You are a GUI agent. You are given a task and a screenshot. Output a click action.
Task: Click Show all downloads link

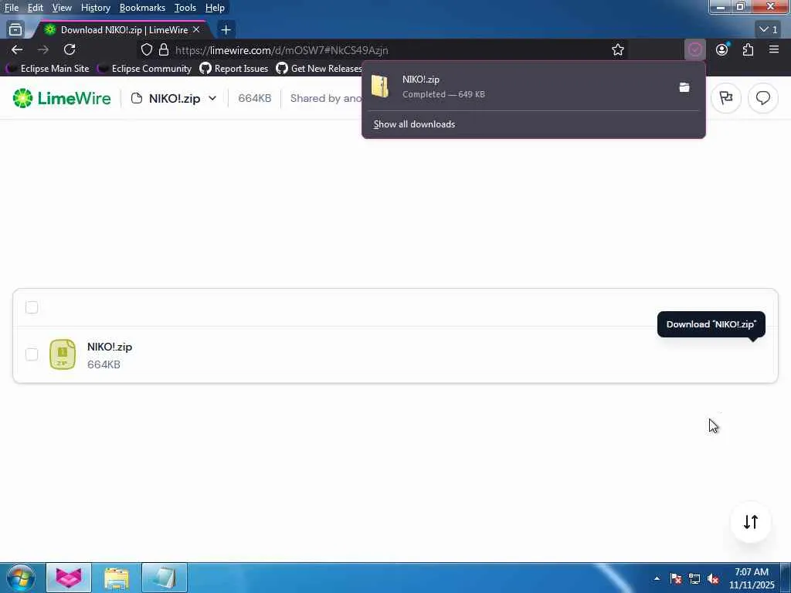[414, 124]
